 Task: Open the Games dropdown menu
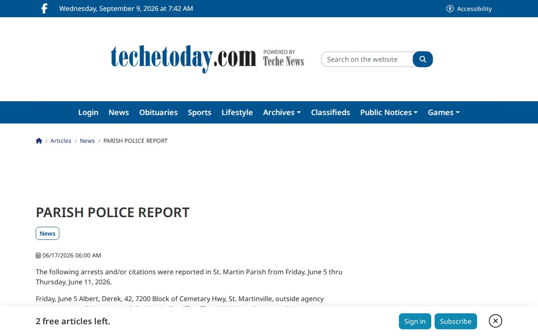tap(444, 112)
